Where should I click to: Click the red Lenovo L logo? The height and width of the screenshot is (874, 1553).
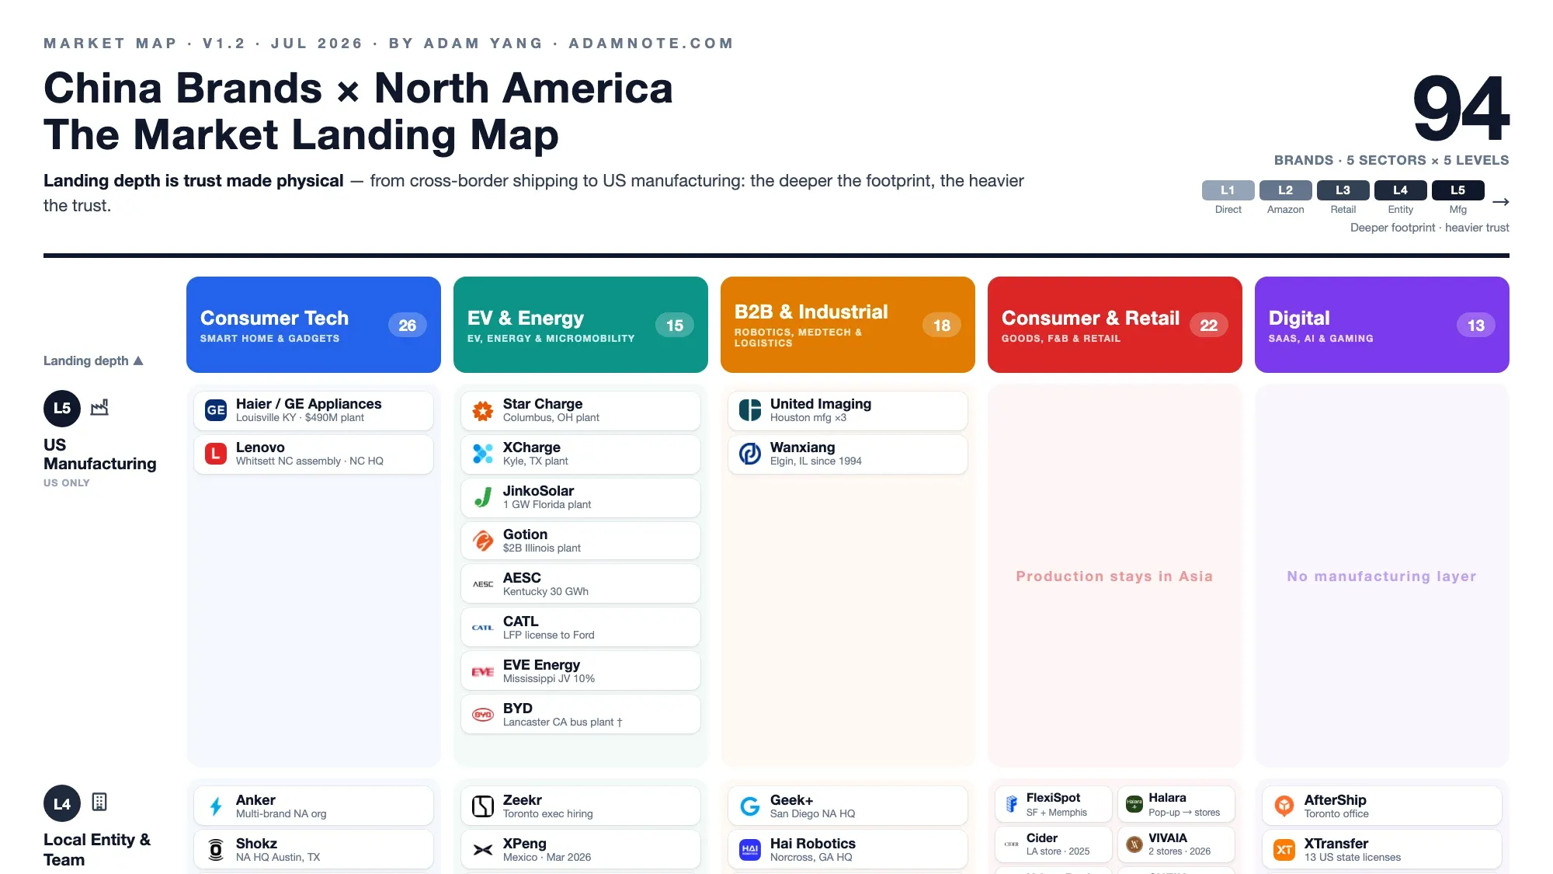click(x=216, y=454)
